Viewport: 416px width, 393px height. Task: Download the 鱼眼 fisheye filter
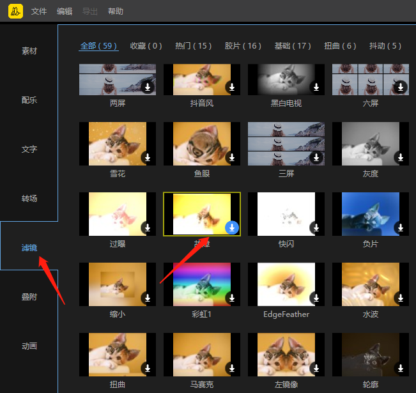click(232, 157)
